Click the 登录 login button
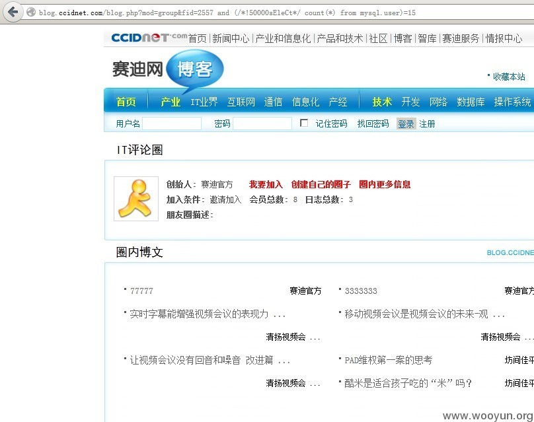 406,123
